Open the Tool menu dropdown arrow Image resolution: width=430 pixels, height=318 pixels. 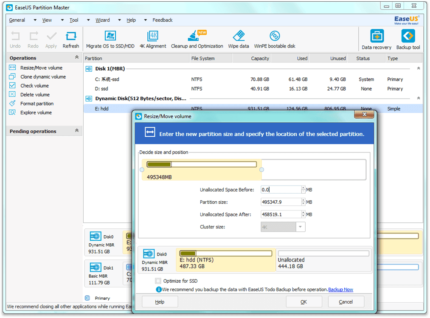[x=88, y=20]
